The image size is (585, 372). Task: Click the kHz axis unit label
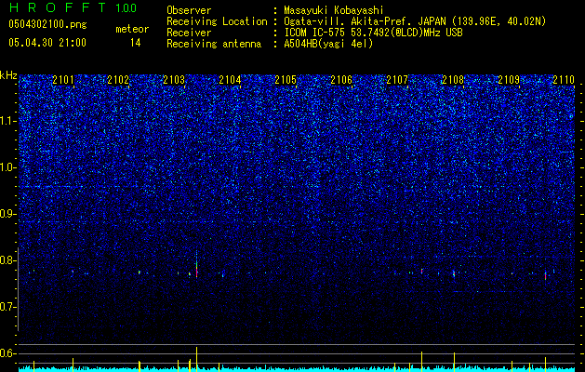8,75
